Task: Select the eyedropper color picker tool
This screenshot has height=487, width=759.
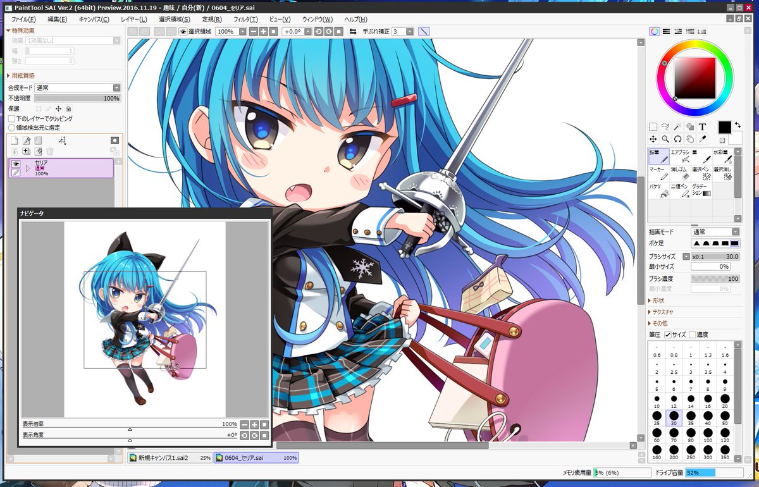Action: [702, 139]
